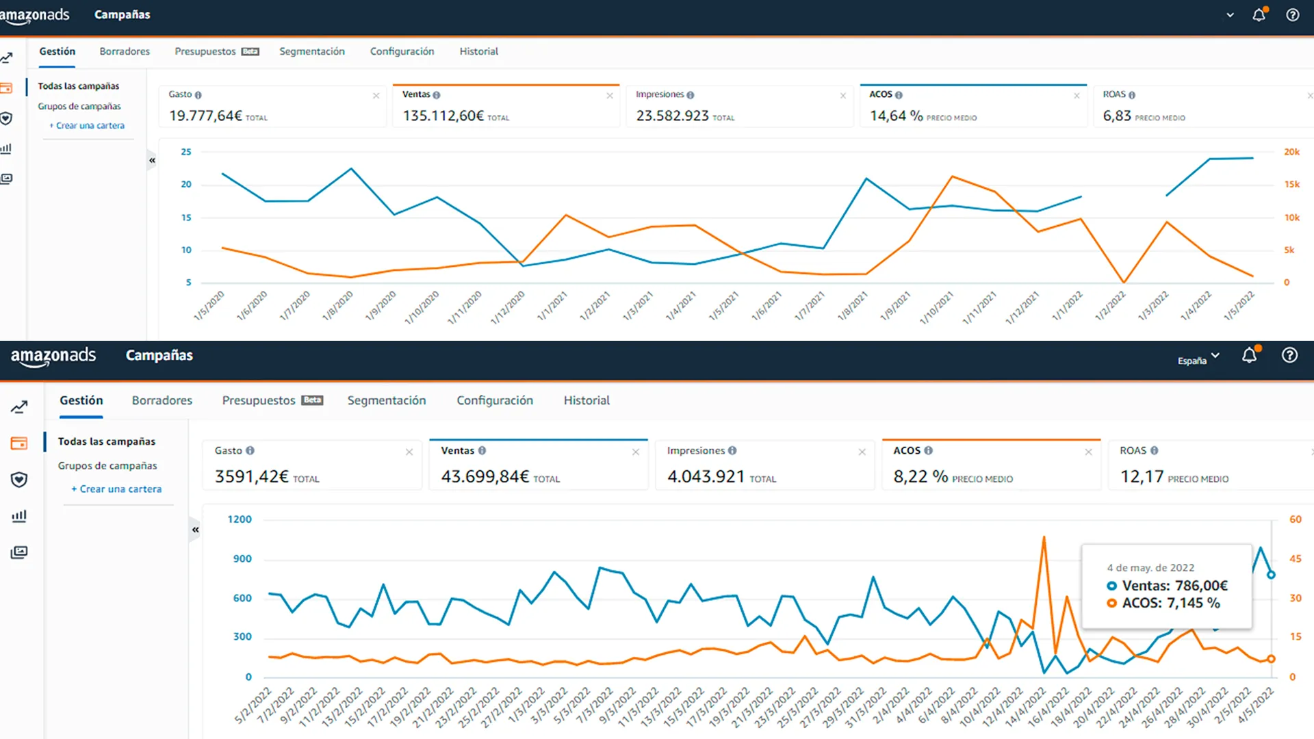This screenshot has height=739, width=1314.
Task: Remove the Gasto 3591,42€ metric card
Action: click(x=409, y=452)
